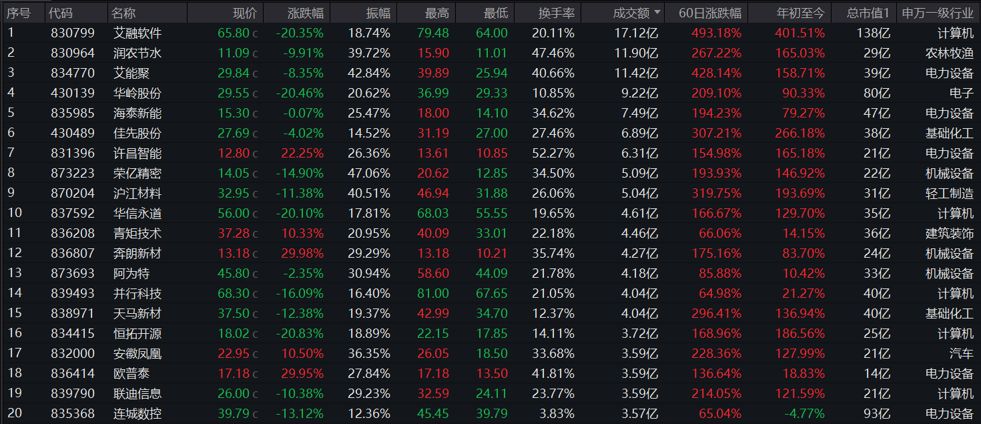Click stock code 834415
This screenshot has height=424, width=981.
point(73,333)
